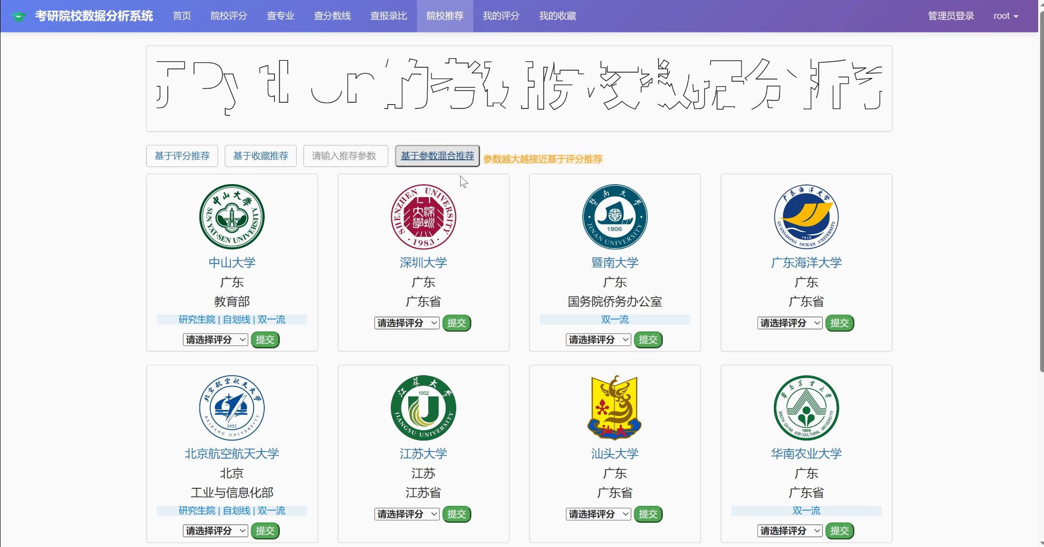The height and width of the screenshot is (547, 1044).
Task: Click the 双一流 tag under 暨南大学
Action: point(615,320)
